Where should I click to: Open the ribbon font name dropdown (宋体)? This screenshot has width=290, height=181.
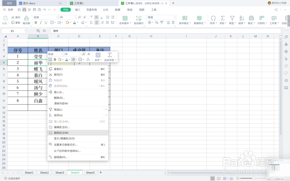57,17
